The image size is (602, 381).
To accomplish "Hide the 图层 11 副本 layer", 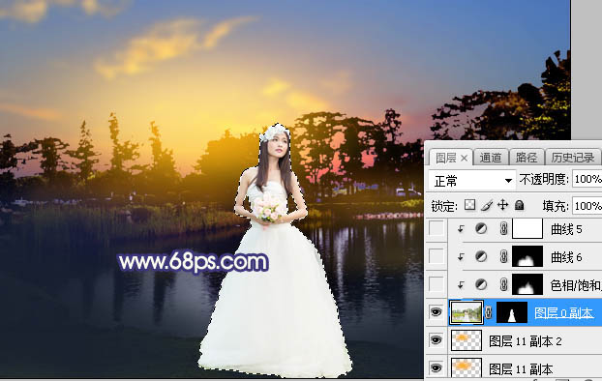I will (x=436, y=368).
